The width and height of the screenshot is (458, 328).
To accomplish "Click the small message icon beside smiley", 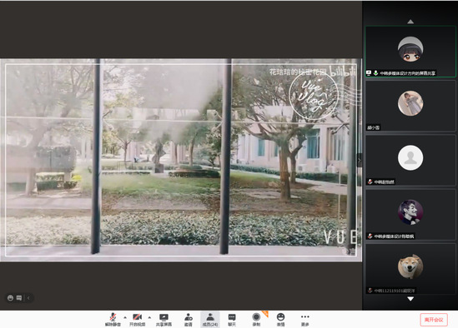I will (x=19, y=298).
